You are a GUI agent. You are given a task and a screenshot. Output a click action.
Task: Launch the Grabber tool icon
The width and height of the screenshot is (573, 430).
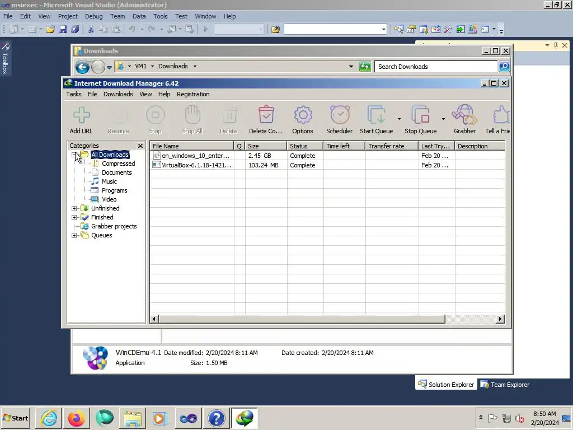tap(464, 115)
